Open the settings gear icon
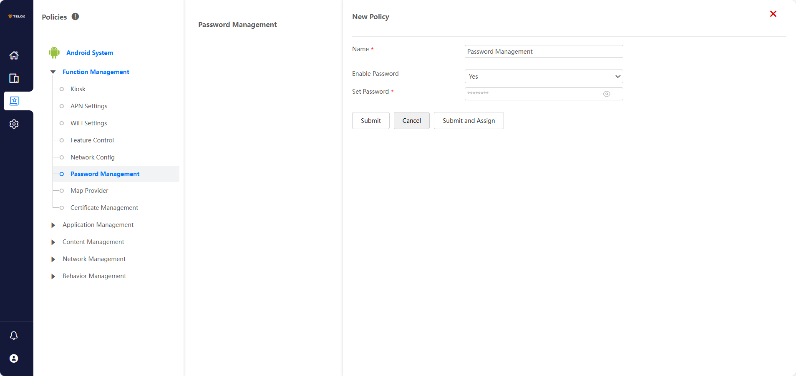Viewport: 796px width, 376px height. coord(14,124)
